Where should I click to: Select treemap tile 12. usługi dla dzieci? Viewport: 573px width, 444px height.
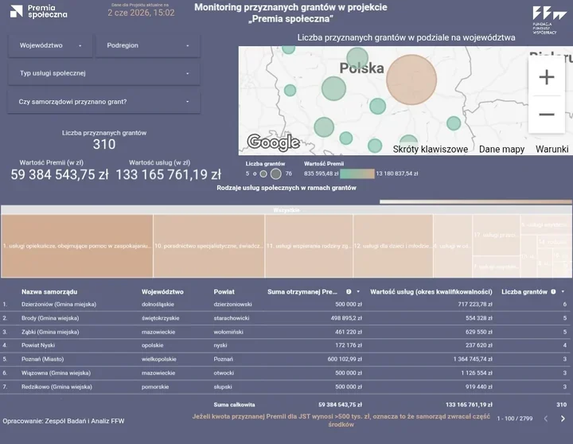point(393,246)
